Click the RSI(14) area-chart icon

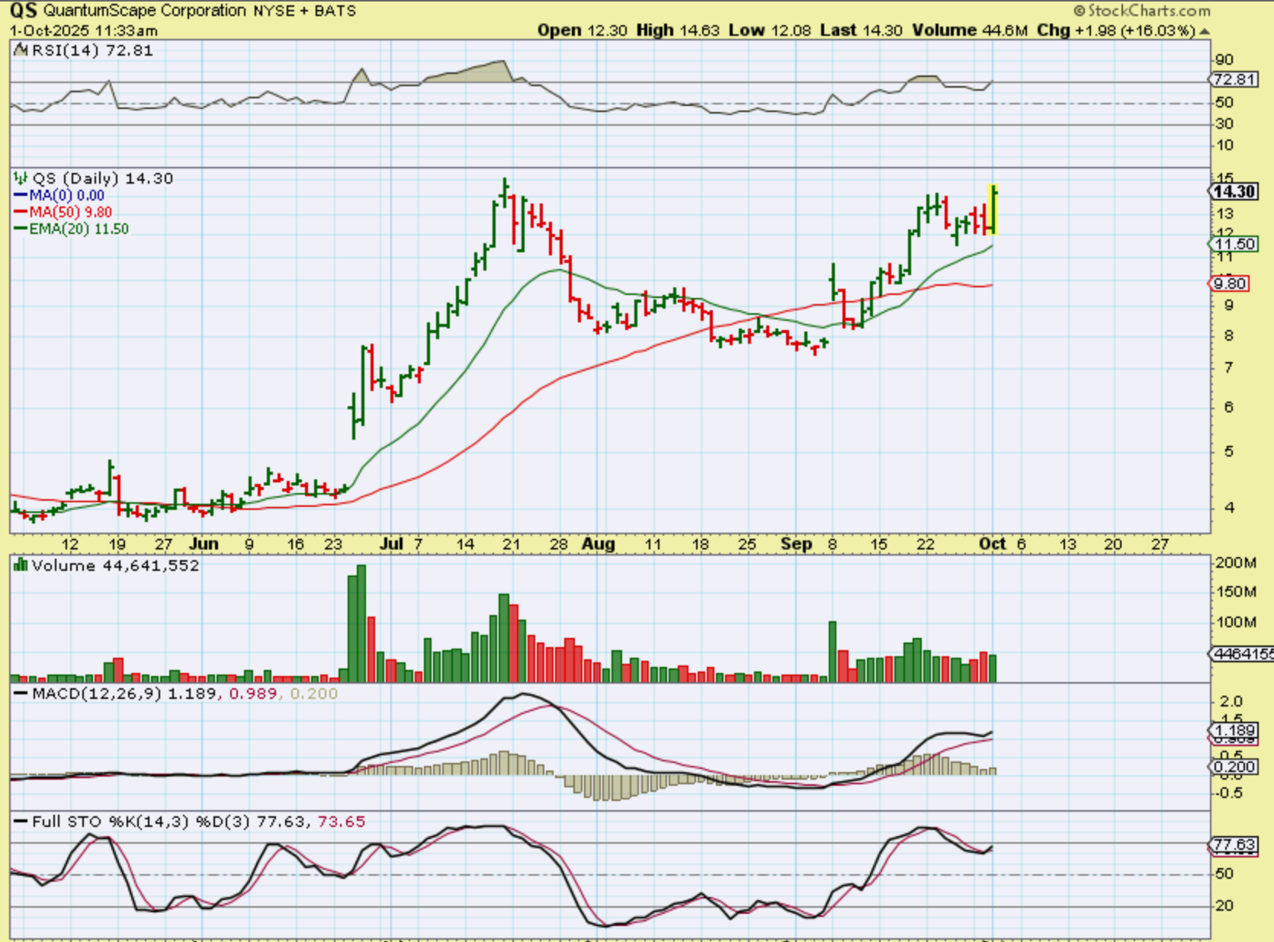coord(20,50)
